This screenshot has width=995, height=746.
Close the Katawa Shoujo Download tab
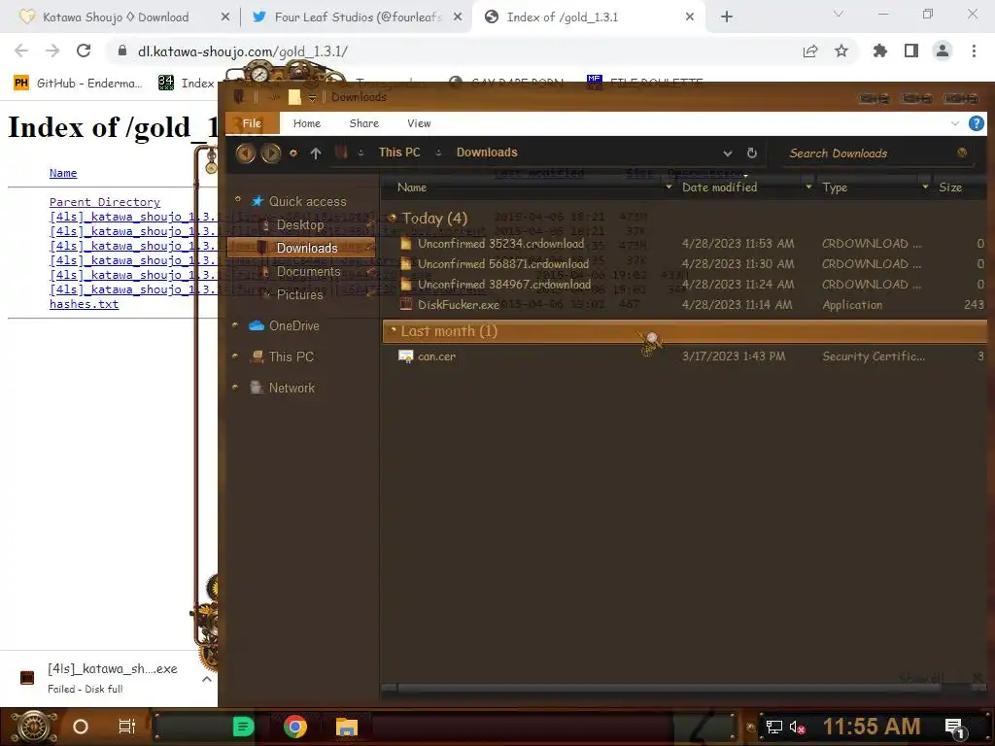point(224,17)
